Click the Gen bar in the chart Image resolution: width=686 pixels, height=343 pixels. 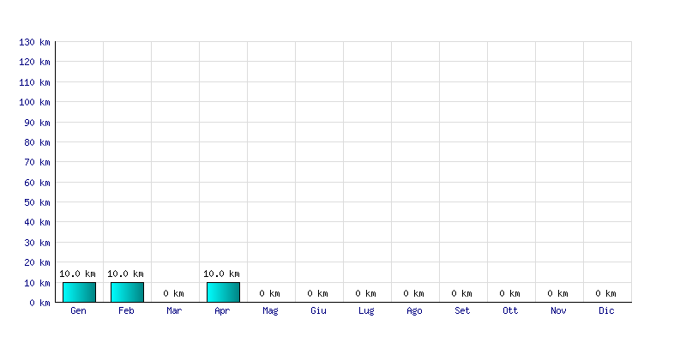coord(79,292)
